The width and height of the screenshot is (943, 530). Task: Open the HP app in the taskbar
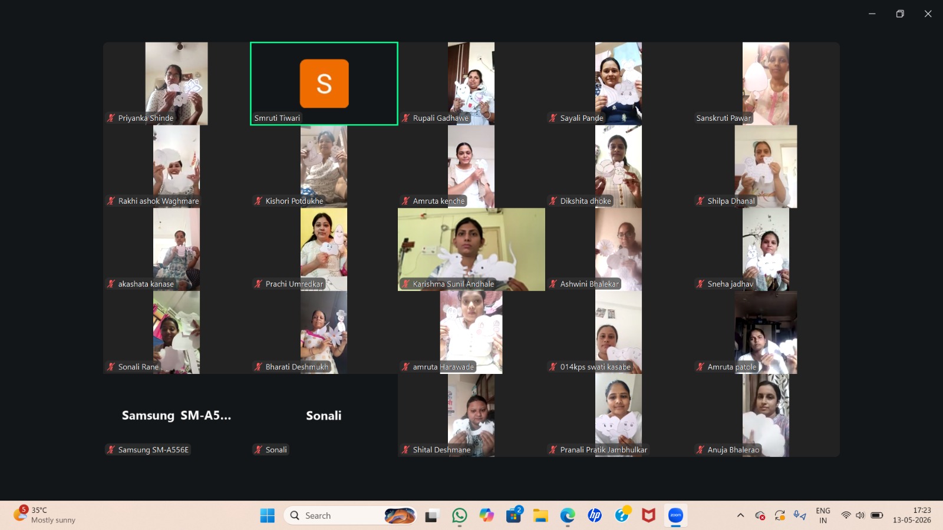(595, 515)
